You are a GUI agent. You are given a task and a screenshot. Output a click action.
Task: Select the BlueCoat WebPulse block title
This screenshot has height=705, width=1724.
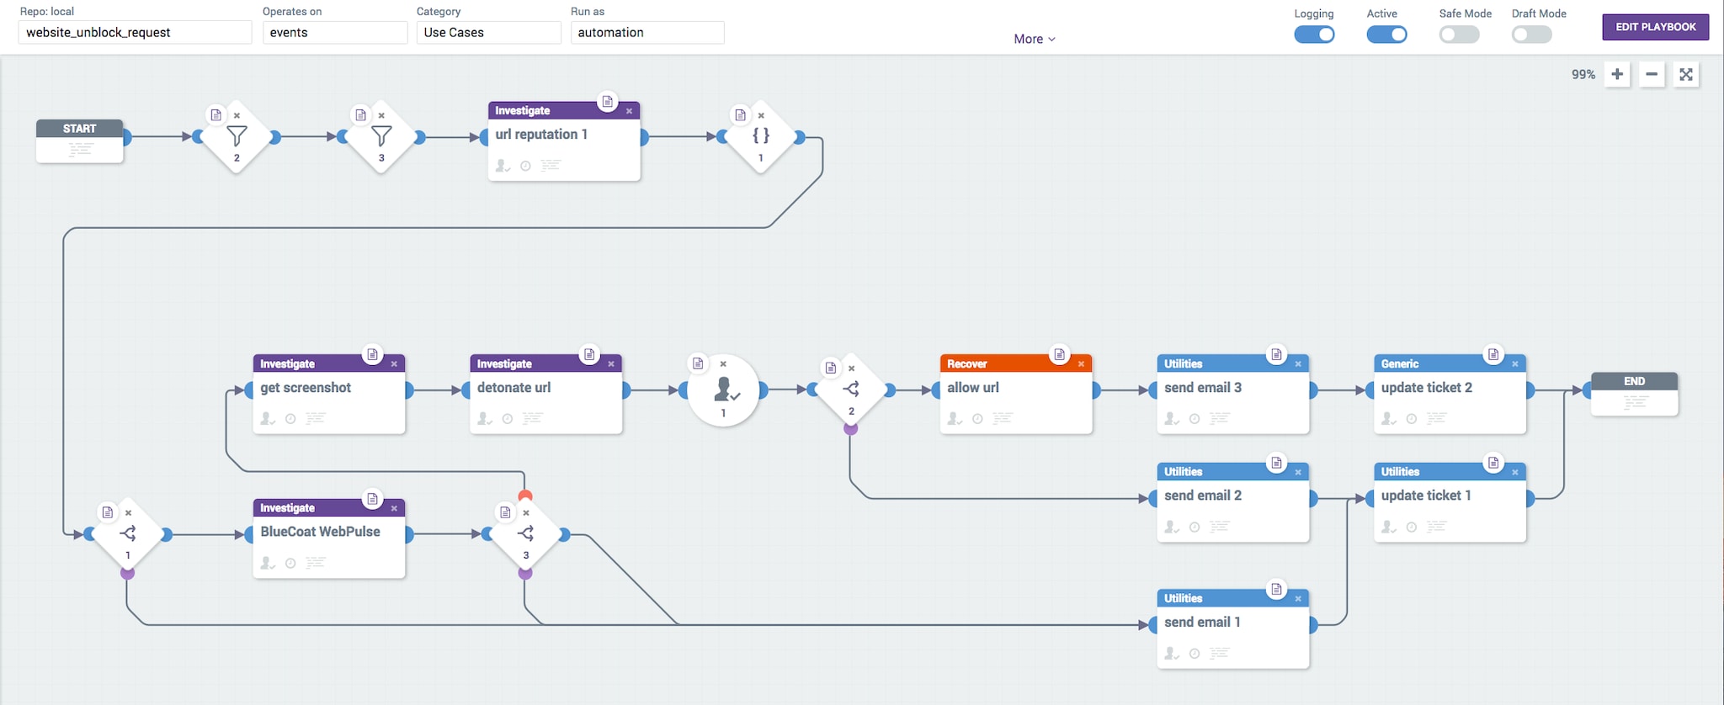click(320, 532)
